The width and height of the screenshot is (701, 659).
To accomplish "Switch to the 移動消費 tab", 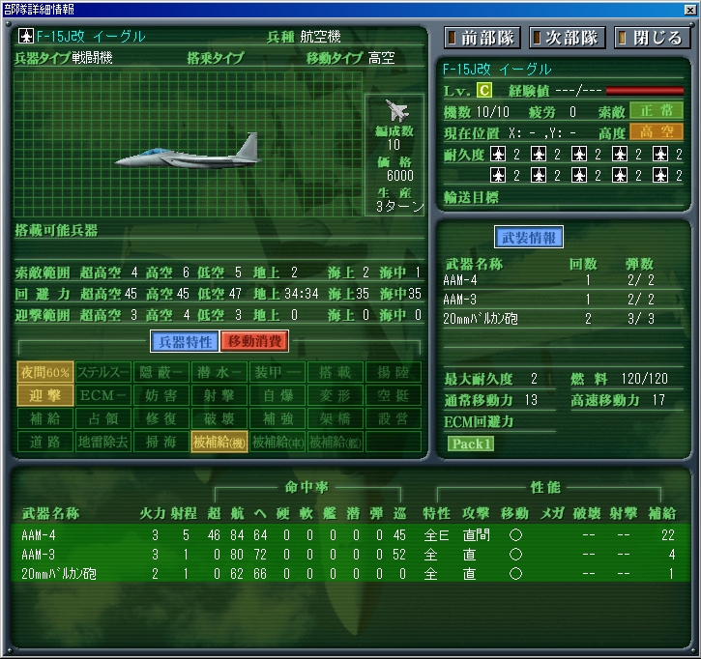I will tap(254, 342).
